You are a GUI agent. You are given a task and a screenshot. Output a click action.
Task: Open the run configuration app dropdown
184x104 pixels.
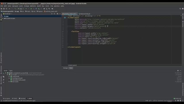[21, 9]
